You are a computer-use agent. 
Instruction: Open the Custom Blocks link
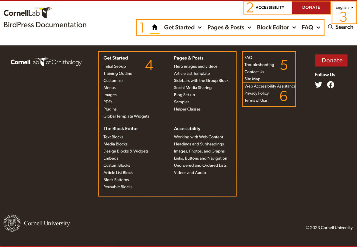point(117,166)
